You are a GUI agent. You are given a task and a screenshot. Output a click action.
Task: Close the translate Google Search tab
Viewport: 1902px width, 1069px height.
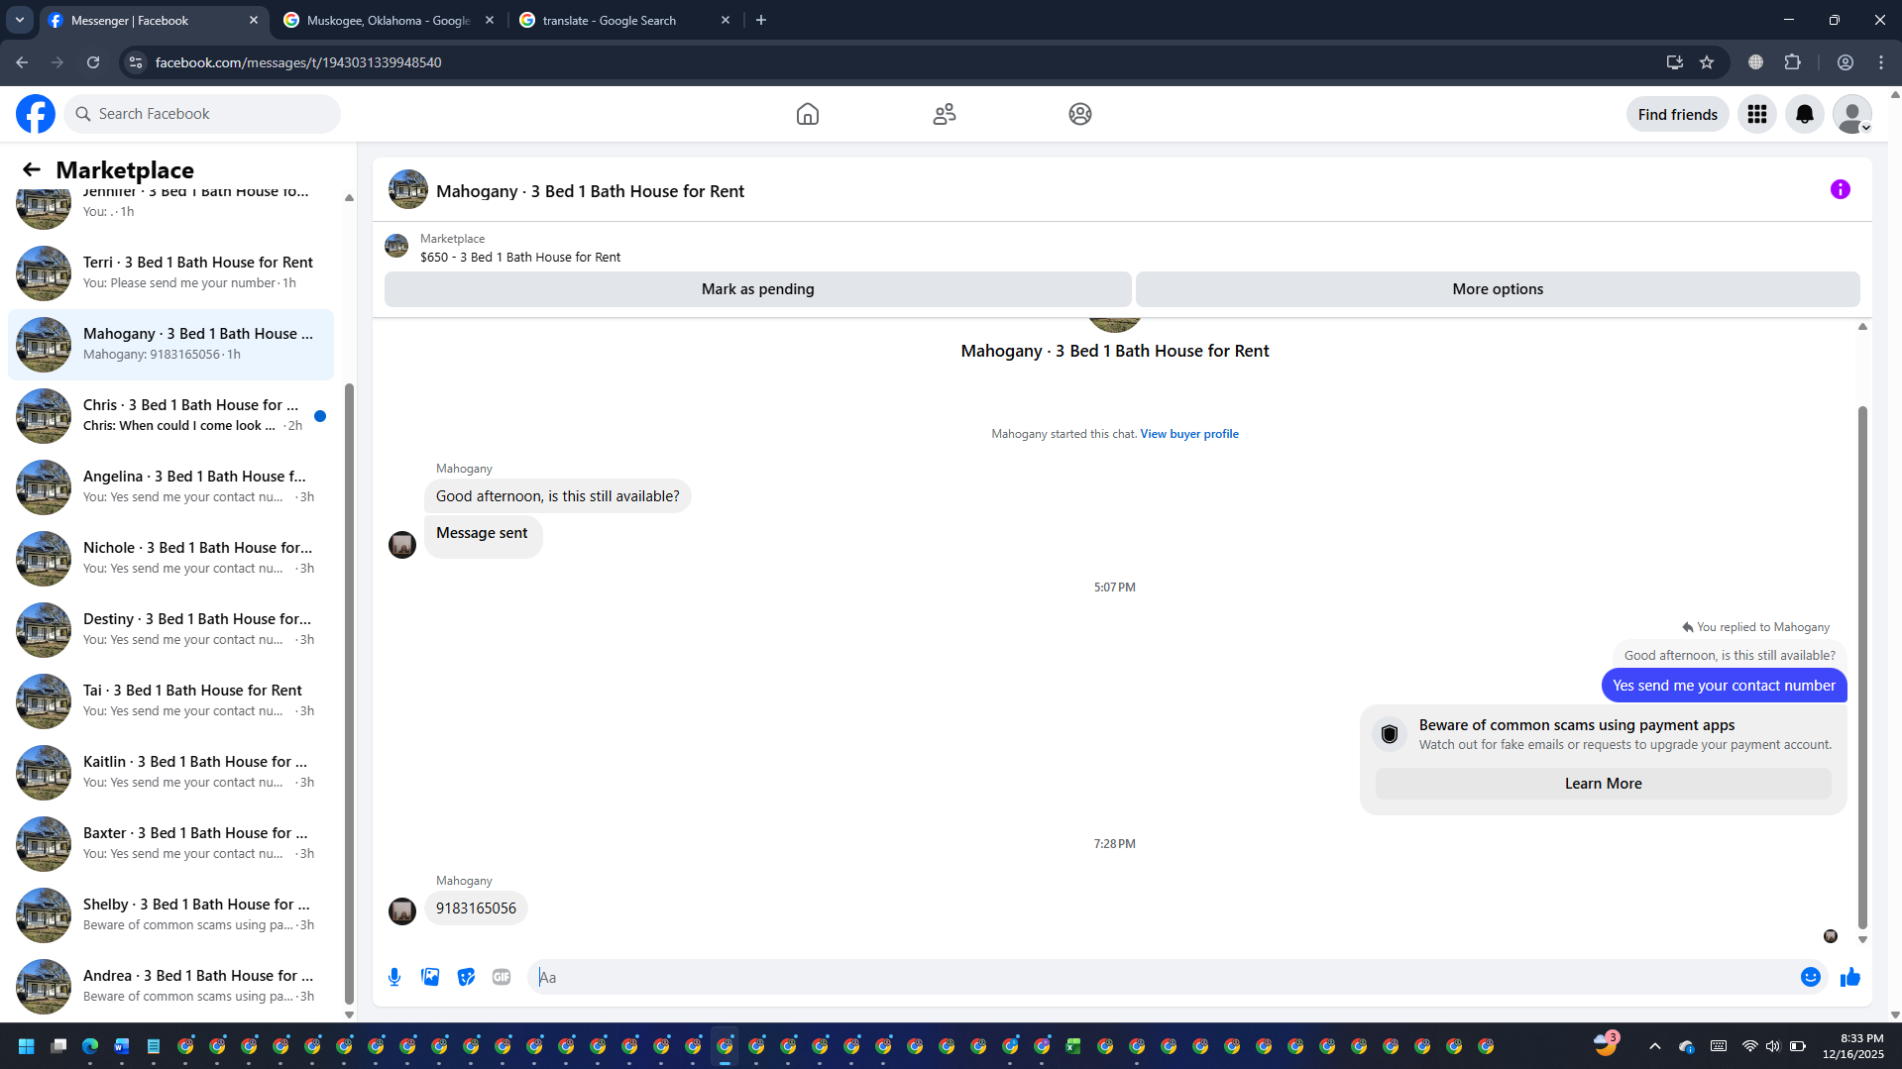coord(726,20)
